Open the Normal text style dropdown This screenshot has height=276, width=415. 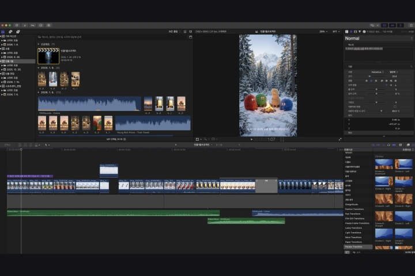pos(379,39)
